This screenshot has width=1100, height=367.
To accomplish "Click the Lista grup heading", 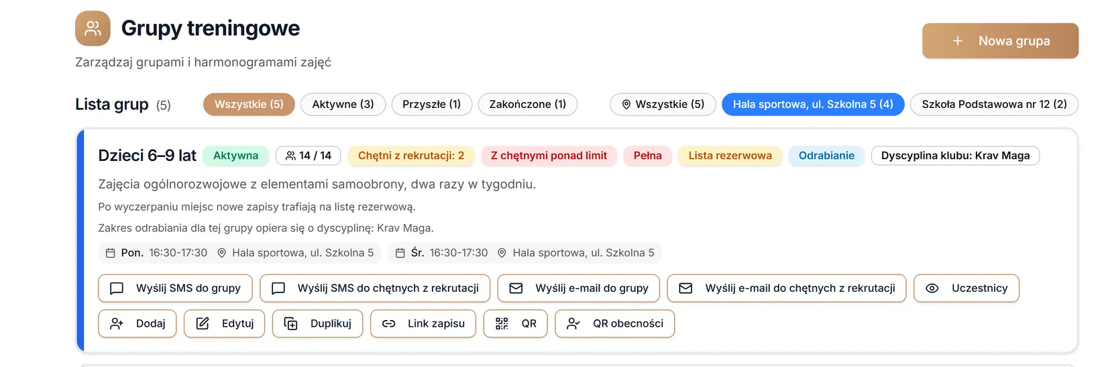I will (x=112, y=105).
